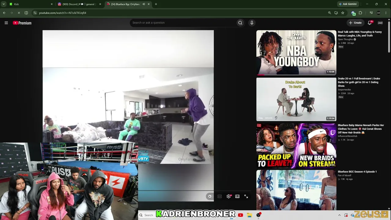Open File Explorer from the taskbar
Screen dimensions: 391x220
point(249,215)
